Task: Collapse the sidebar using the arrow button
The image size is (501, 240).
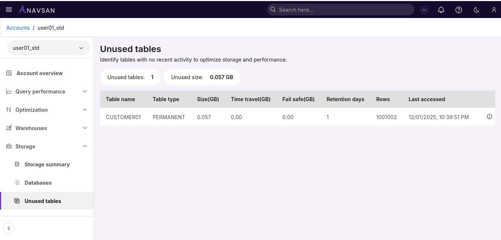Action: (x=9, y=228)
